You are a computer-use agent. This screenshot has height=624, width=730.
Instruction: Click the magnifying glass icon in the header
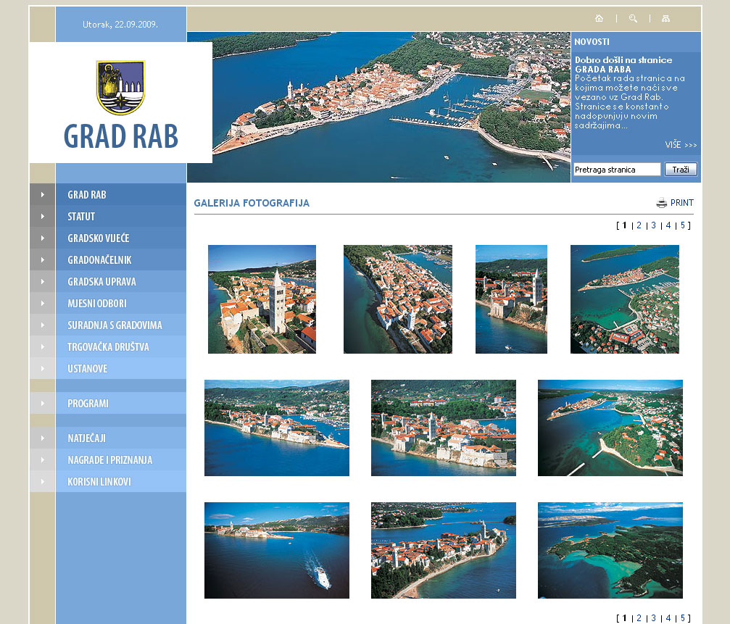(633, 19)
